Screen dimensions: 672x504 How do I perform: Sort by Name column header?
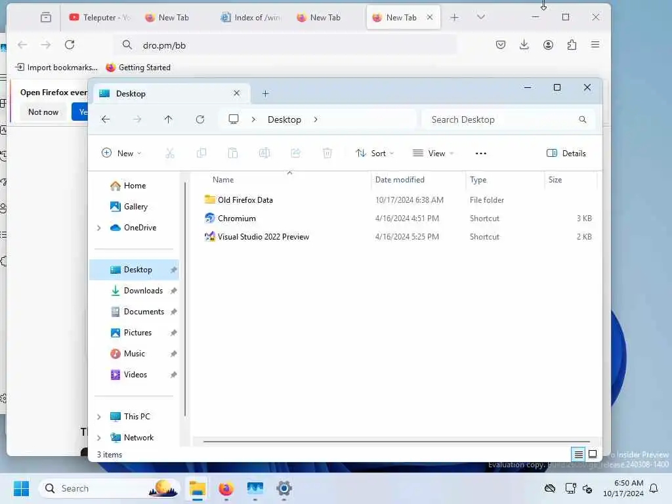pos(223,180)
